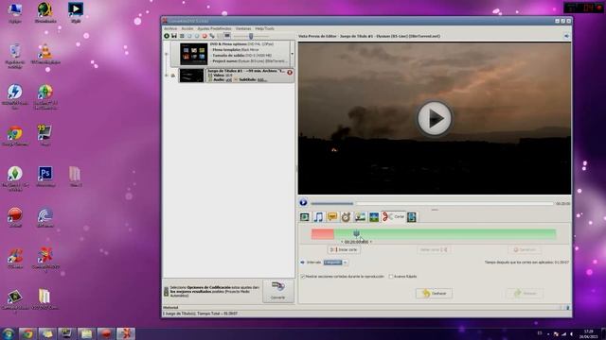
Task: Click the Convertir button
Action: coord(277,291)
